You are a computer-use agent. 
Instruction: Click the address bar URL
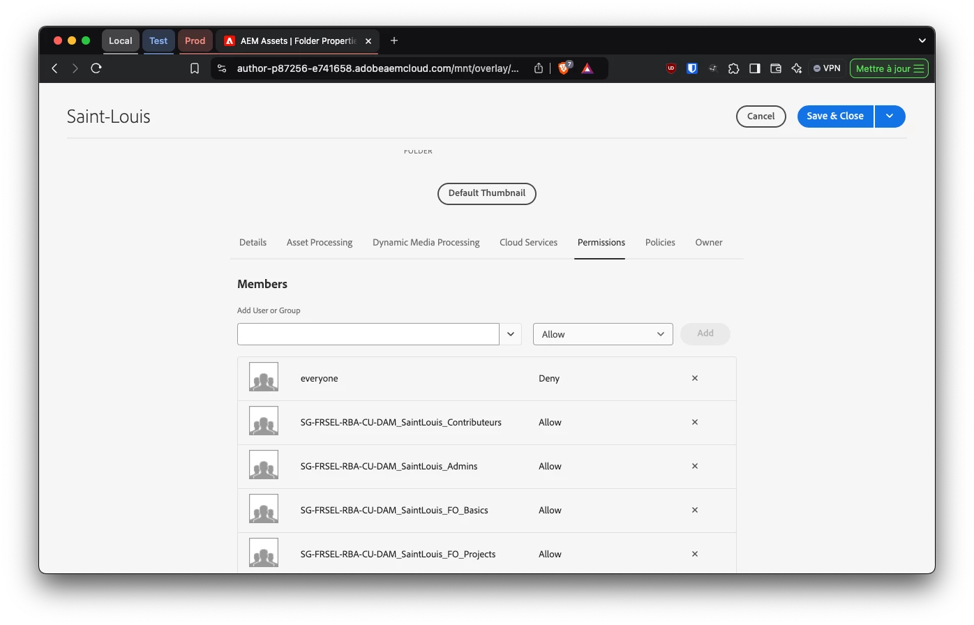pyautogui.click(x=377, y=68)
